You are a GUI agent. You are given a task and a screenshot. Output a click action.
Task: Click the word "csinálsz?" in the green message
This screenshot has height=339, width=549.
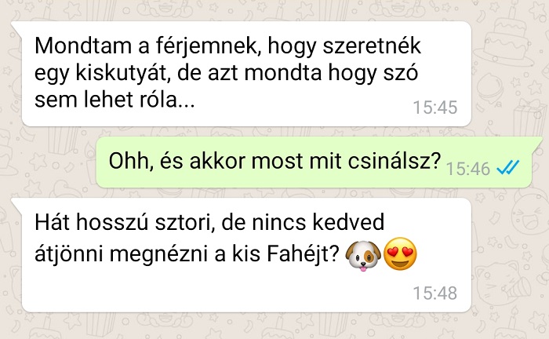[x=394, y=161]
